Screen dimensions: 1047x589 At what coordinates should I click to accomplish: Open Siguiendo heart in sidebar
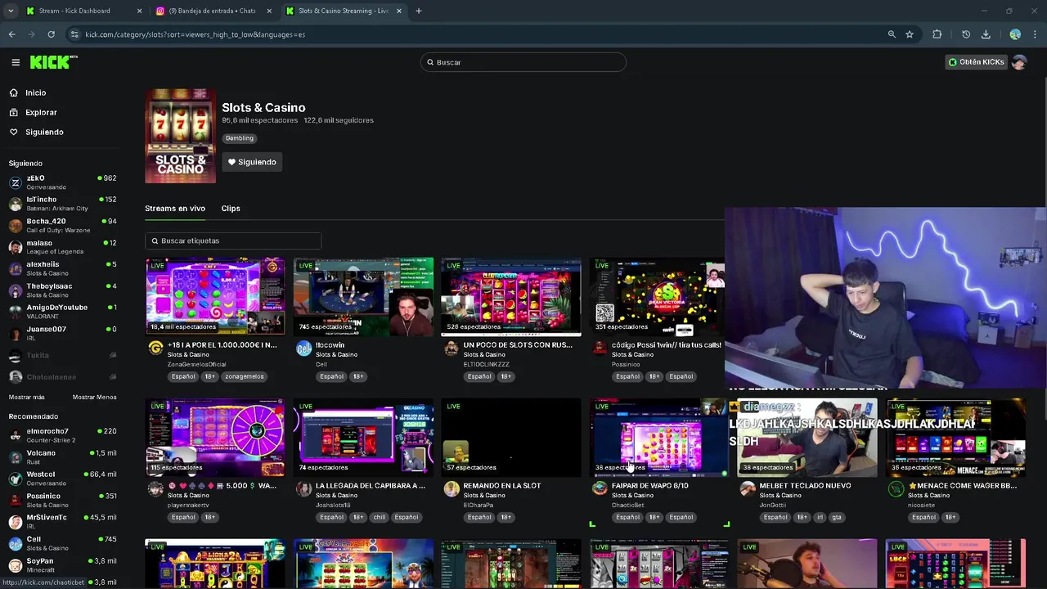click(44, 132)
